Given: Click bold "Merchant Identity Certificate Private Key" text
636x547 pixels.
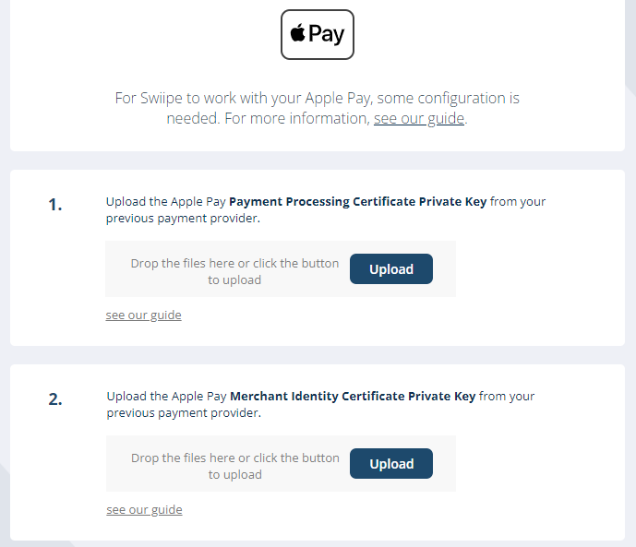Looking at the screenshot, I should (353, 396).
